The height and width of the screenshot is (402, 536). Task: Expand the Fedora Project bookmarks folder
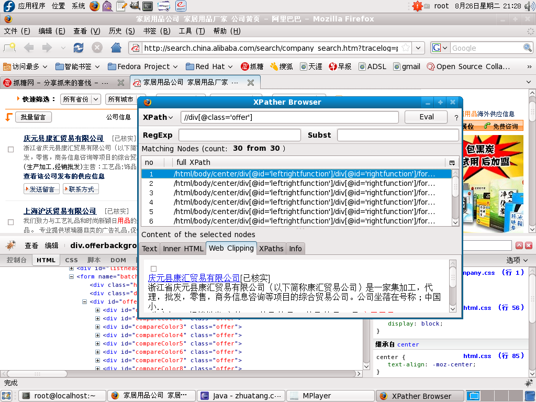tap(143, 66)
